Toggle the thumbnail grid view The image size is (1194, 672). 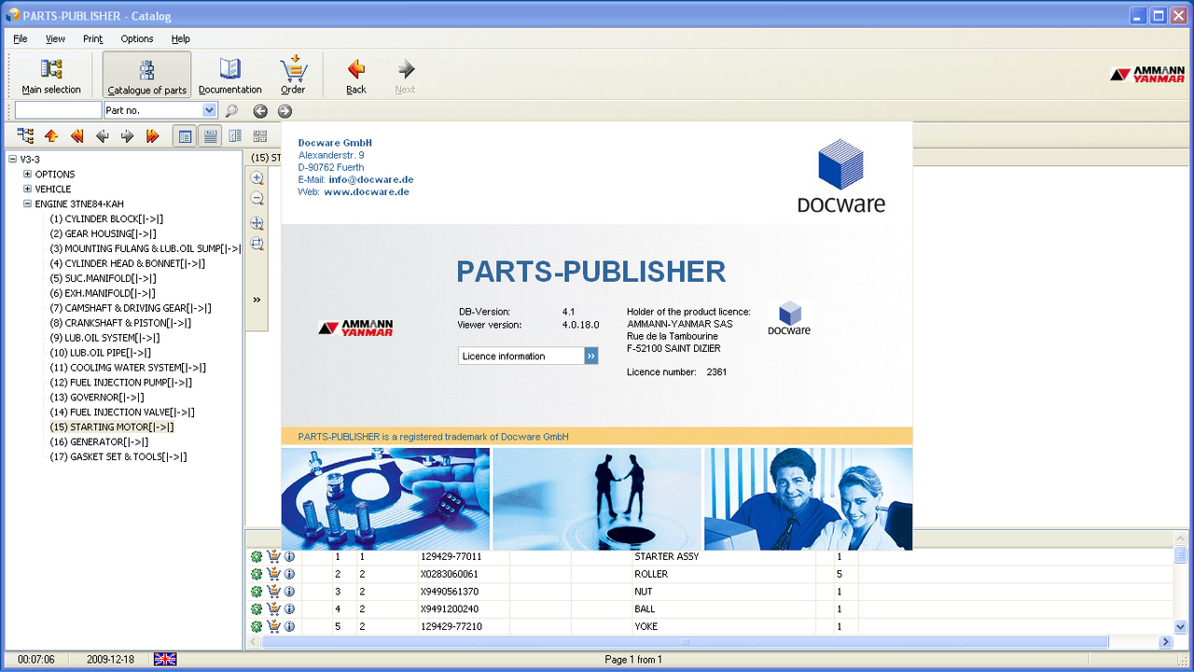pyautogui.click(x=260, y=136)
